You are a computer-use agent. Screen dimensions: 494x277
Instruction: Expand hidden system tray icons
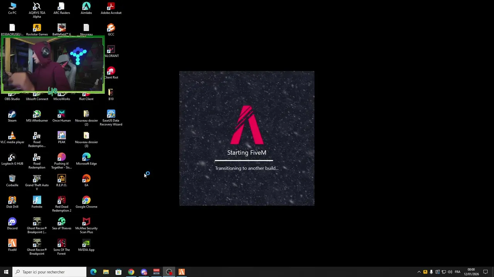(x=419, y=272)
